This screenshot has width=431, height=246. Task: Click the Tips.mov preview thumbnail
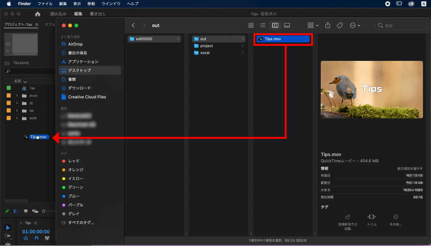click(372, 89)
